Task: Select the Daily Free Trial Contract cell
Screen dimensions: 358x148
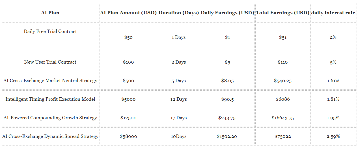Action: (x=50, y=37)
